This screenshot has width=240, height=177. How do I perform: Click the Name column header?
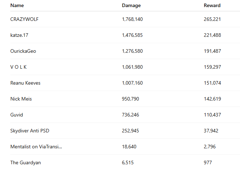tap(17, 6)
